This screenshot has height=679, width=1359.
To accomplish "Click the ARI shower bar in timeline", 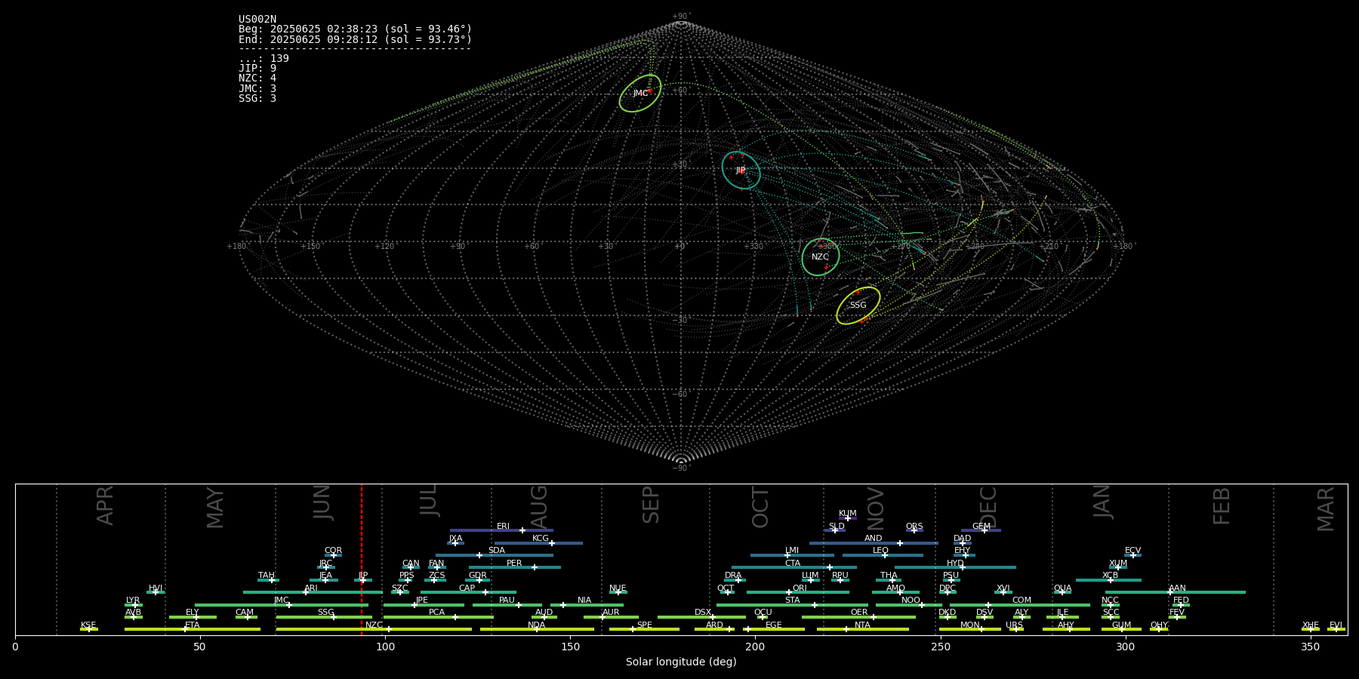I will click(313, 592).
